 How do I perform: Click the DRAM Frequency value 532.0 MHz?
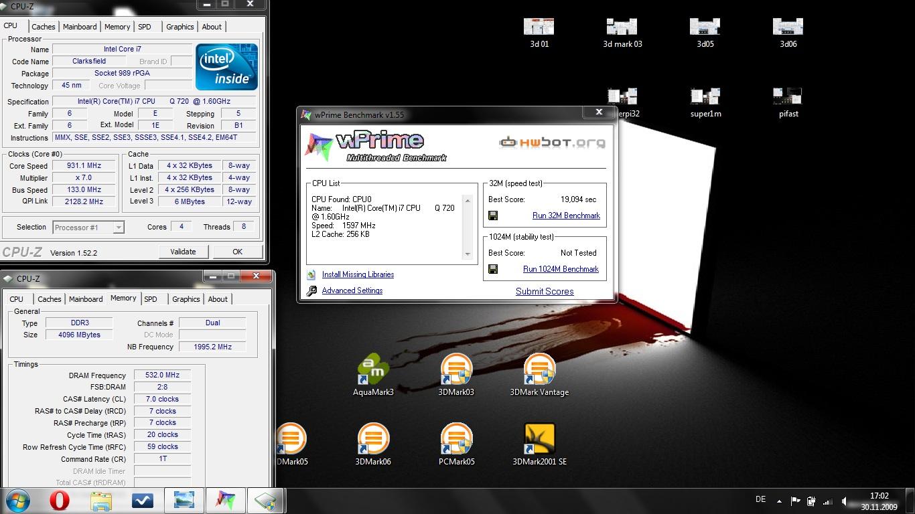163,375
